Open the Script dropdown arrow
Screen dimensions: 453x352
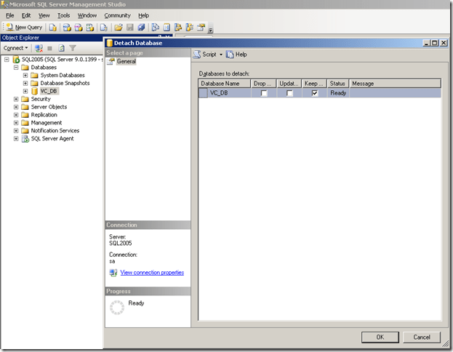[x=221, y=55]
